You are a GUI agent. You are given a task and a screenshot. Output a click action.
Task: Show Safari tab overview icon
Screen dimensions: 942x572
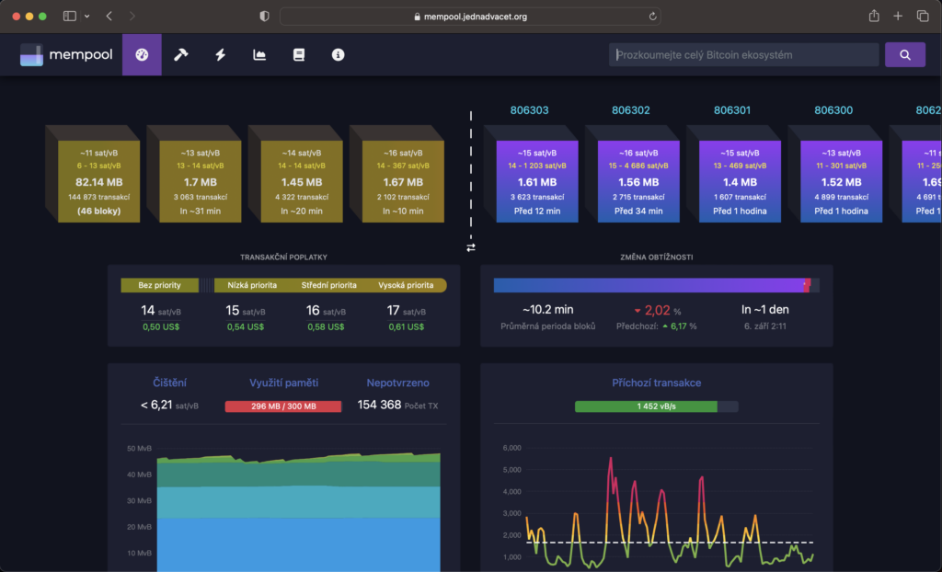(923, 17)
